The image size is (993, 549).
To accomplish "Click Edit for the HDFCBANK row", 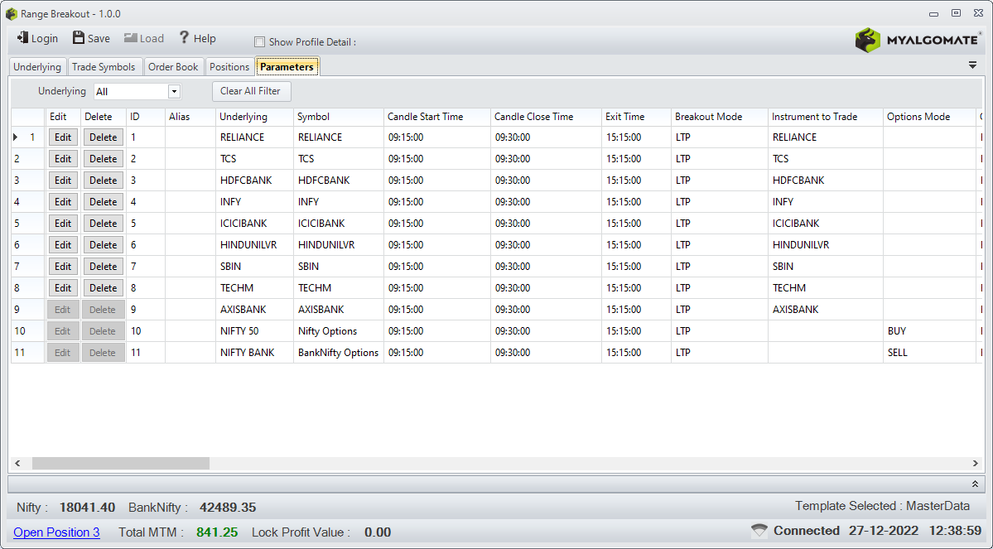I will (x=63, y=181).
